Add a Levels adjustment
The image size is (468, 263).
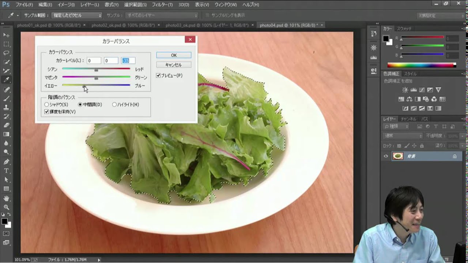point(414,90)
